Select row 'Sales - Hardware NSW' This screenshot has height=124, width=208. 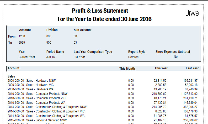tap(103, 81)
